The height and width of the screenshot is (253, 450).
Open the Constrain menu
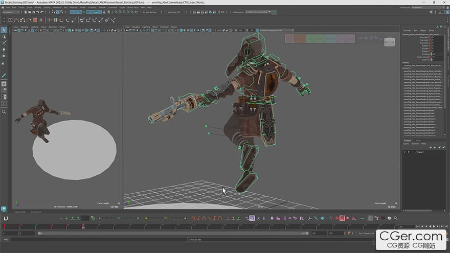pyautogui.click(x=112, y=8)
